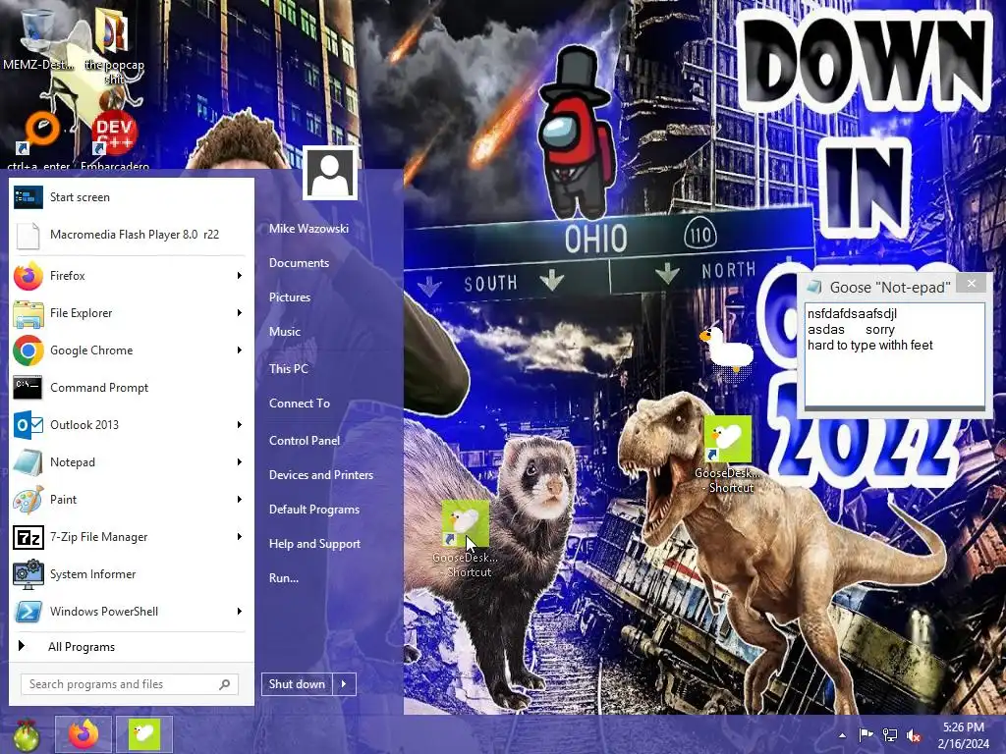Open the Run... dialog
The image size is (1006, 754).
click(284, 578)
